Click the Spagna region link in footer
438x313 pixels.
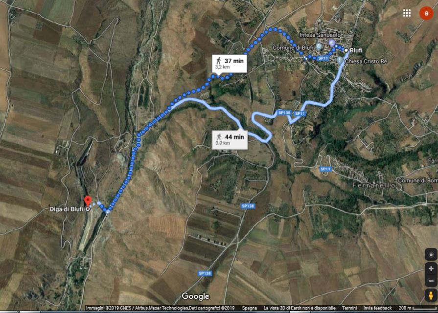click(x=250, y=308)
